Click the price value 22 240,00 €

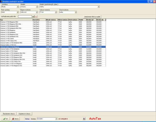pyautogui.click(x=63, y=119)
